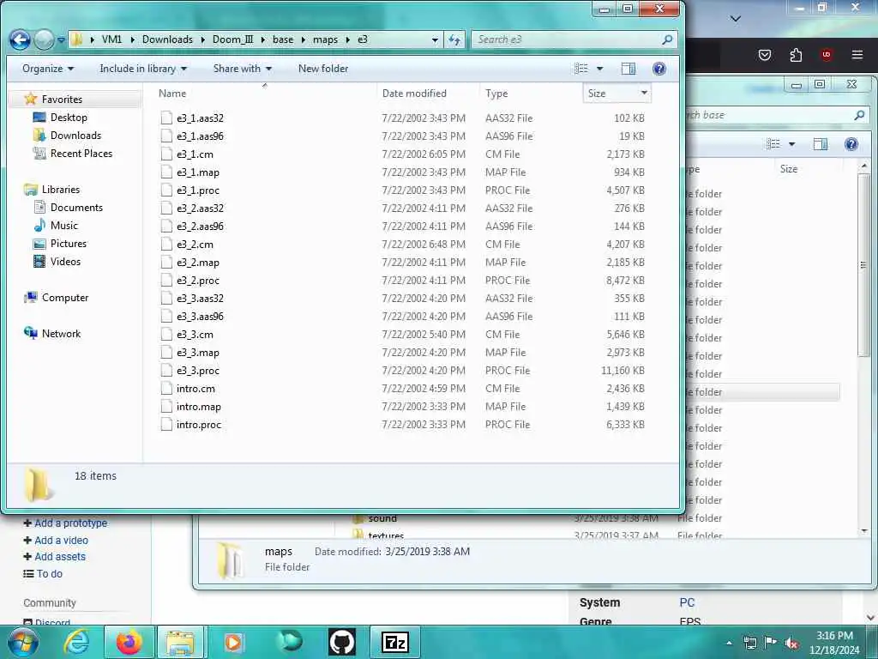Select the file e3_1.aas32
This screenshot has width=878, height=659.
200,118
